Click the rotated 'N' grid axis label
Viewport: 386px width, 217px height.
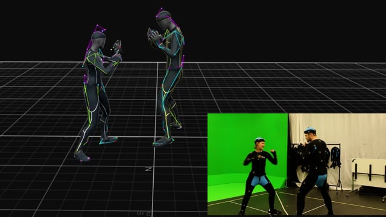coord(148,169)
